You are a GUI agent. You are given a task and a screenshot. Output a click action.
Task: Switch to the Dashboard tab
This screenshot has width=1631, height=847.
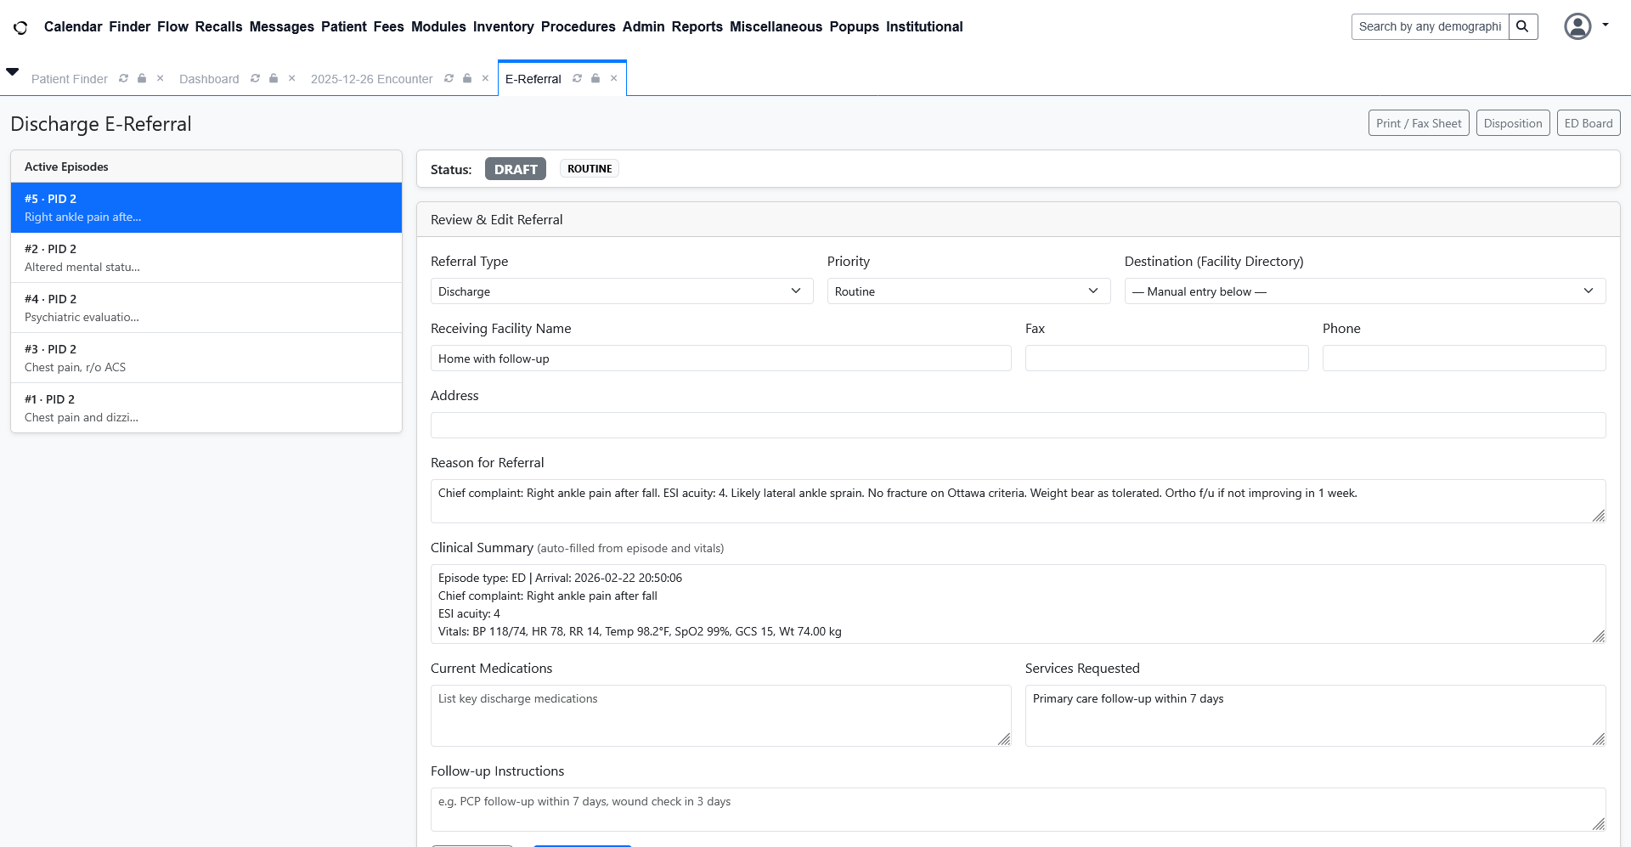[x=209, y=79]
